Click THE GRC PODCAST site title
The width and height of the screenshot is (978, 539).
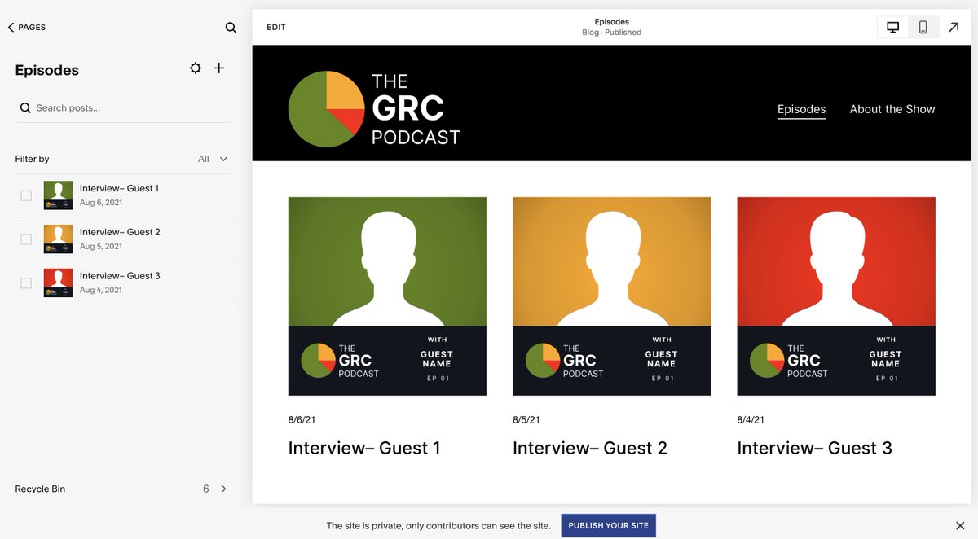click(x=416, y=109)
